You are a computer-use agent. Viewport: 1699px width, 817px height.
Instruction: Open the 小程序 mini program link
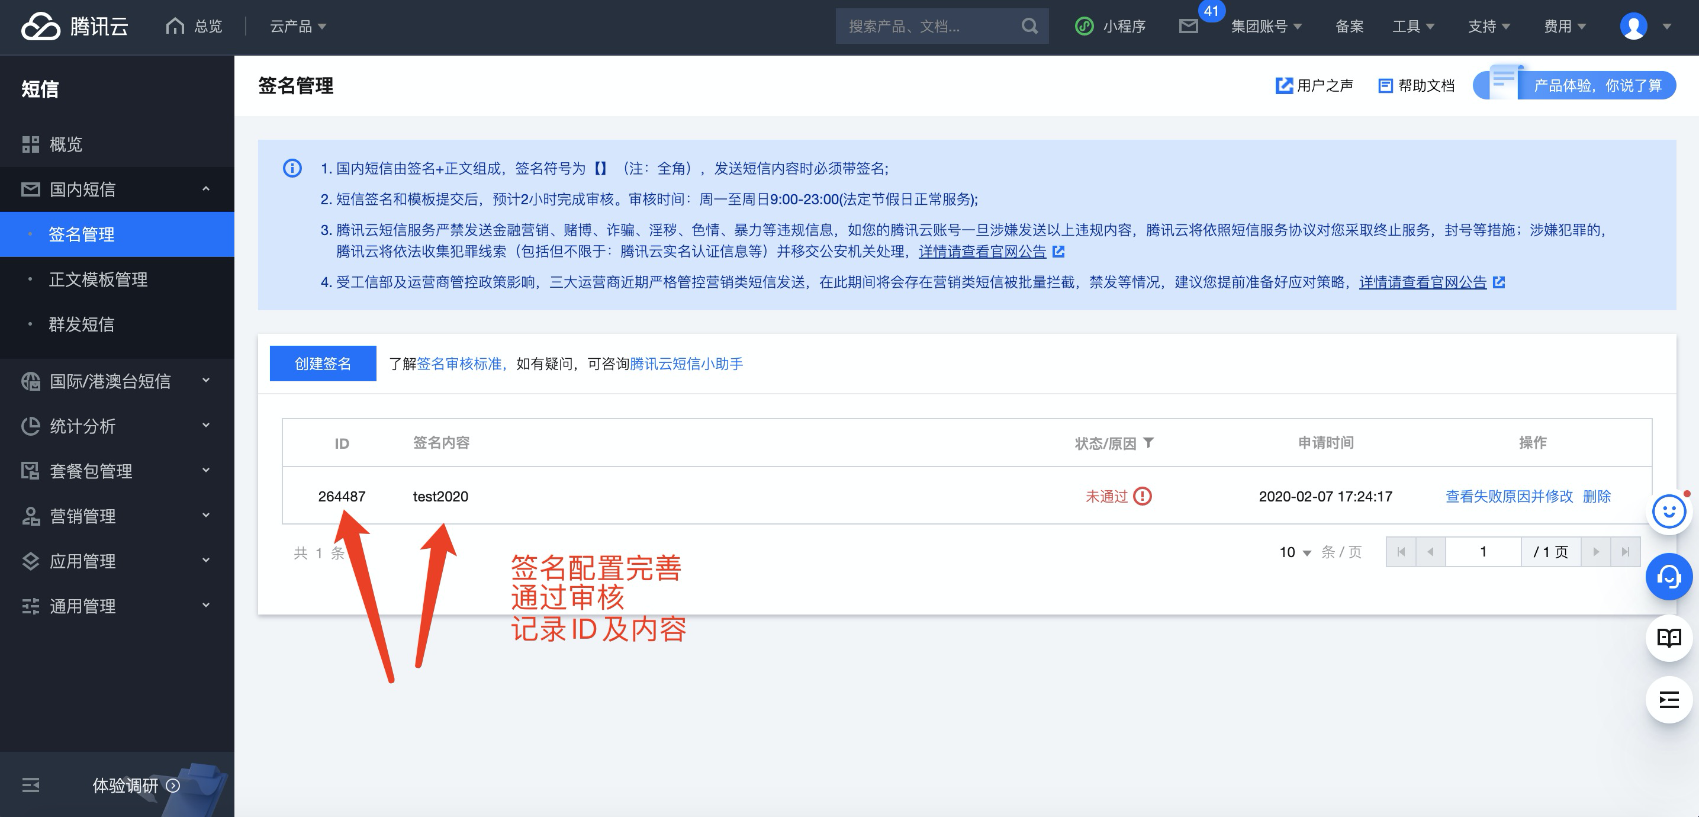1111,27
